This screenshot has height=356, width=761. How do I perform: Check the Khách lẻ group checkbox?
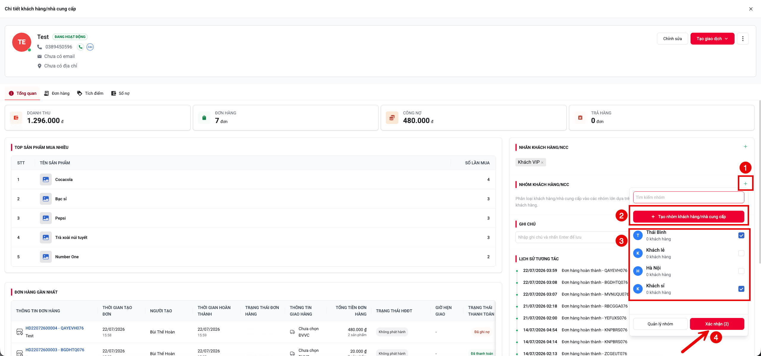tap(741, 253)
